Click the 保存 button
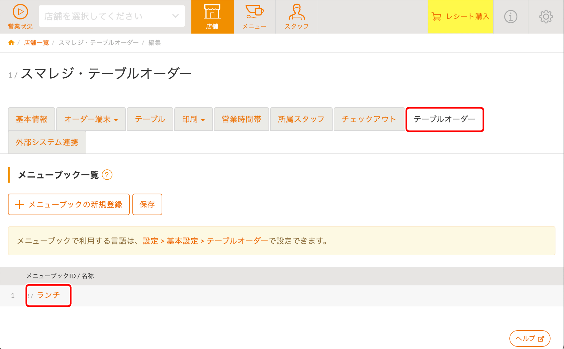The width and height of the screenshot is (564, 349). (147, 204)
